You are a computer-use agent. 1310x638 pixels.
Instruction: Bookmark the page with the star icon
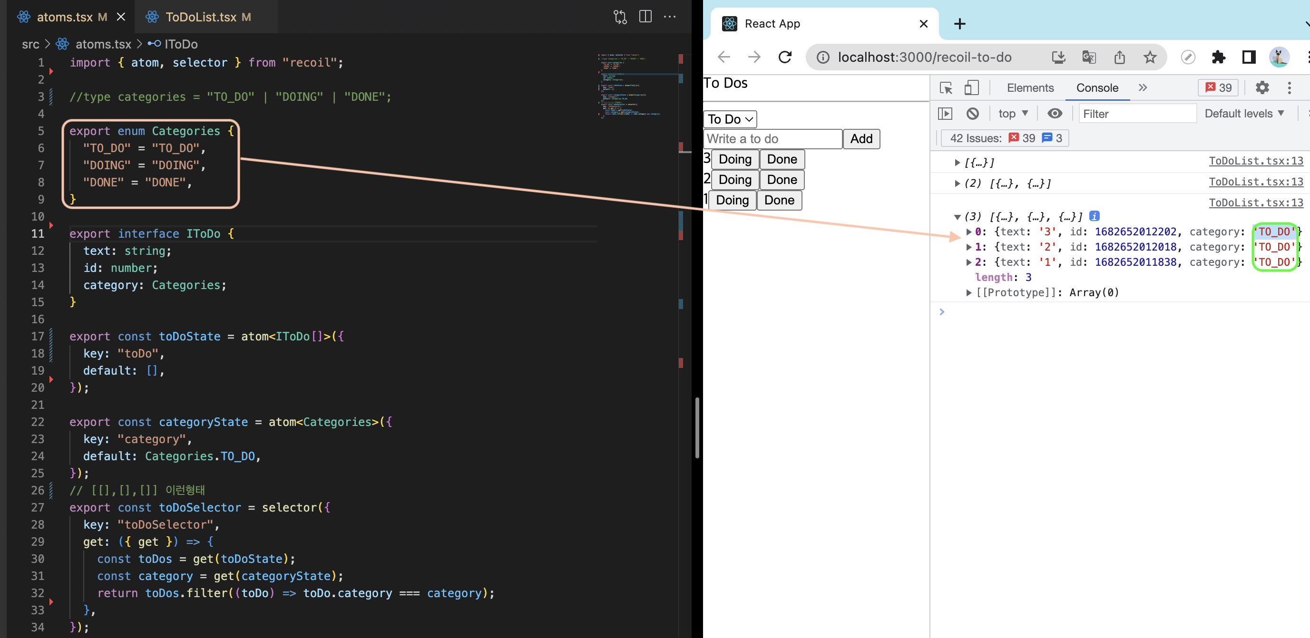click(x=1150, y=57)
